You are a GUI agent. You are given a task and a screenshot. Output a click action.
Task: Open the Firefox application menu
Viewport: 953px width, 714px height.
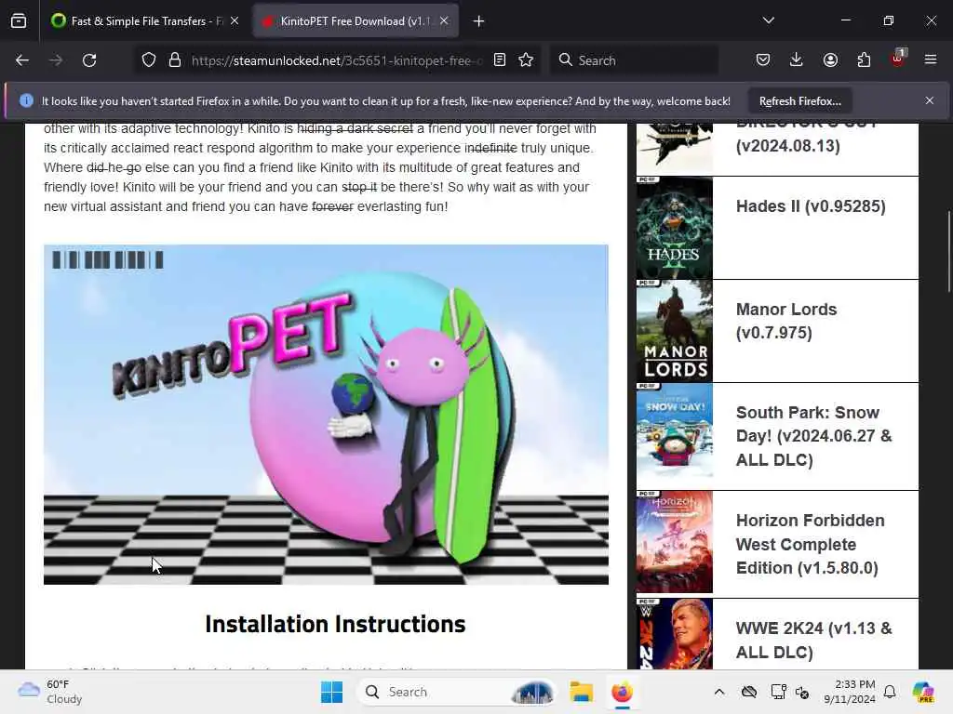pyautogui.click(x=931, y=59)
